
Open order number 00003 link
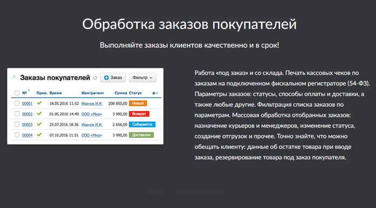pyautogui.click(x=27, y=124)
